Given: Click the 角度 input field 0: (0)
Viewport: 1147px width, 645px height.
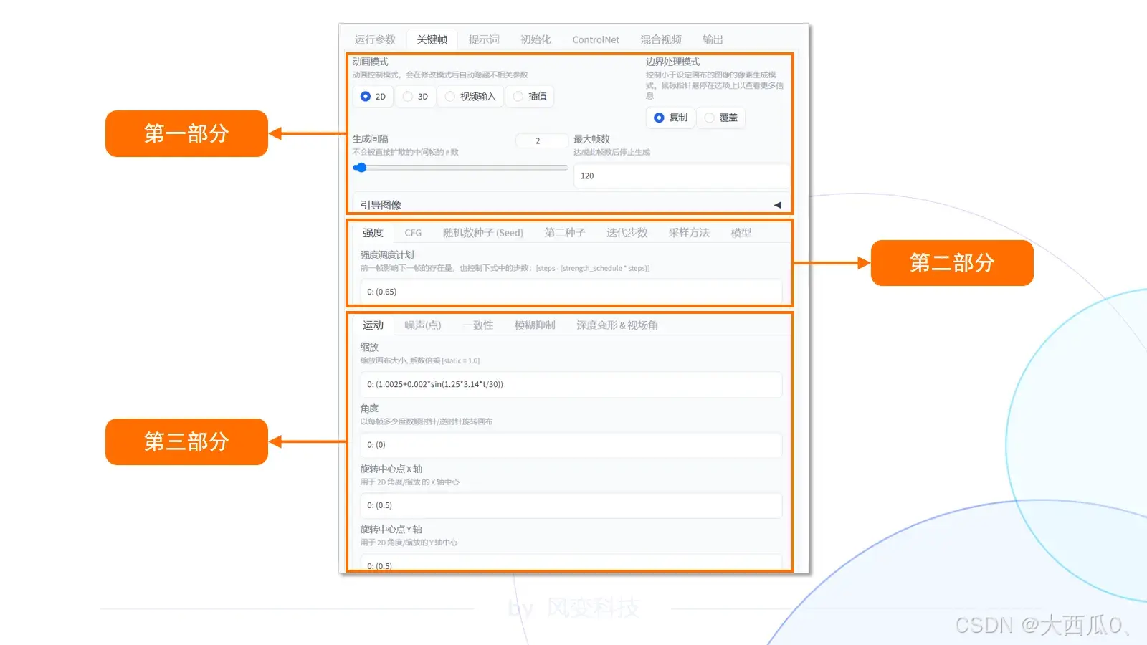Looking at the screenshot, I should coord(571,445).
